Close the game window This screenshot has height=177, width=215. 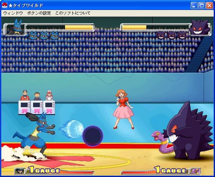tap(209, 5)
